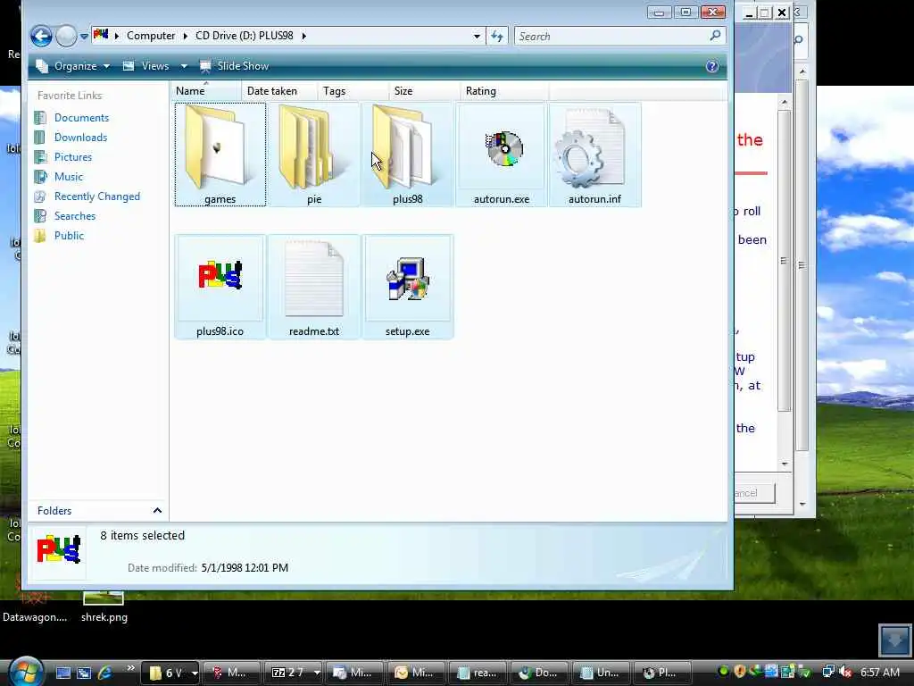Viewport: 914px width, 686px height.
Task: Click CD Drive (D:) PLUS98 breadcrumb
Action: click(245, 36)
